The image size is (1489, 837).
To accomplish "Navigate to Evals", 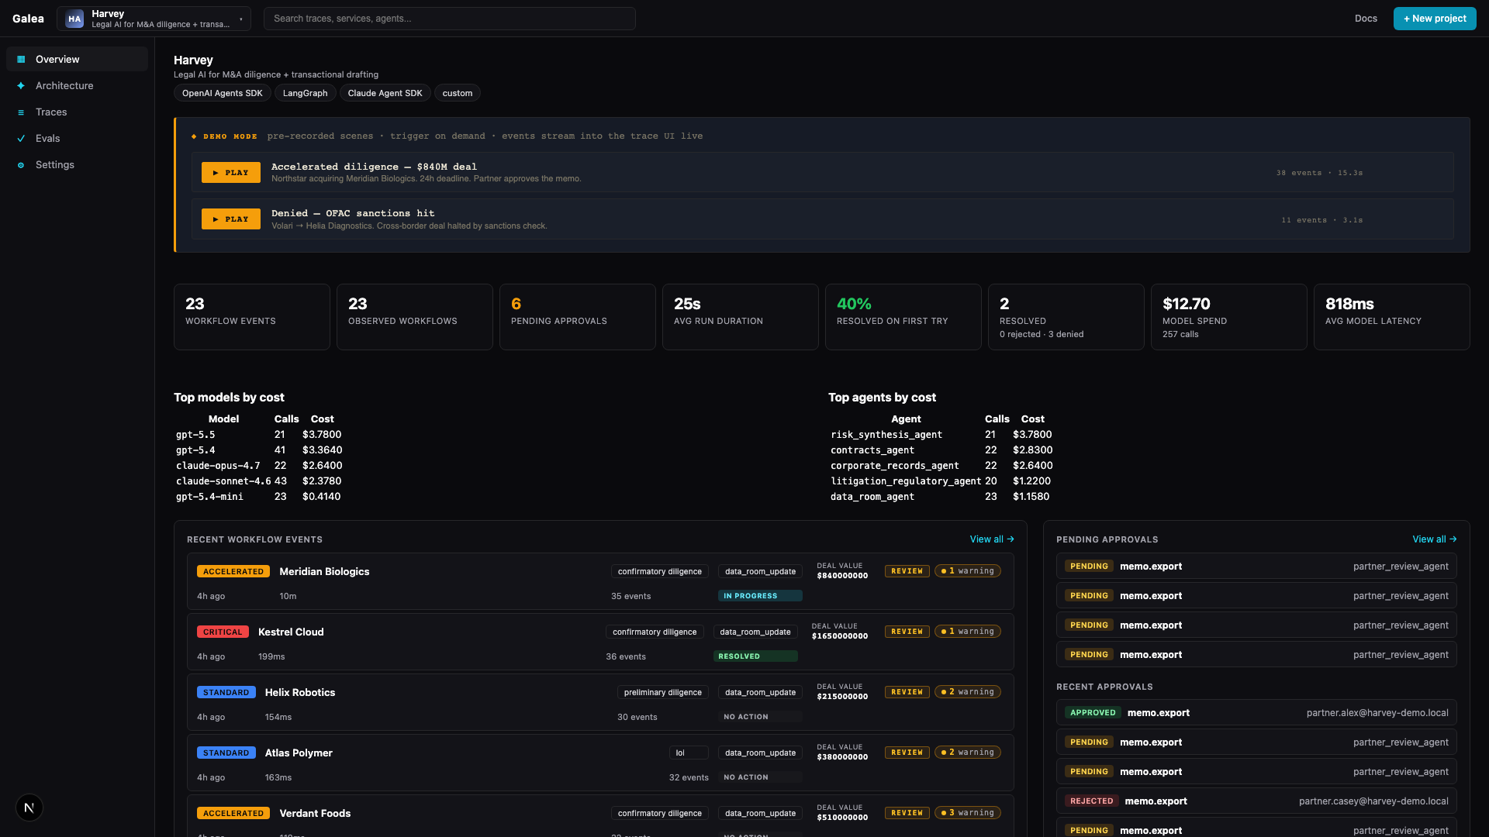I will point(77,138).
